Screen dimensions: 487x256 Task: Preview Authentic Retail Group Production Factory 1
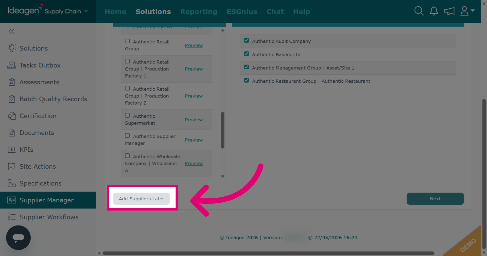coord(194,69)
